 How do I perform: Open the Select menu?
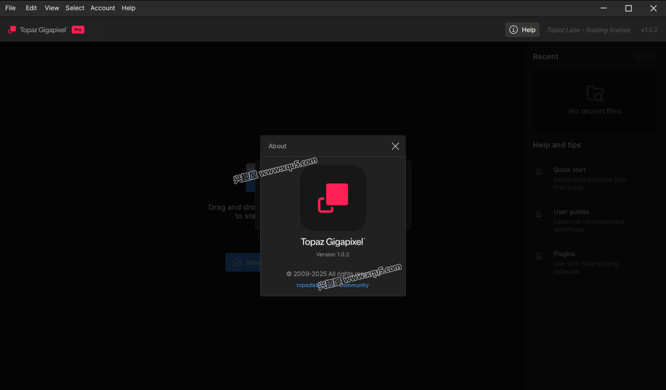tap(75, 8)
